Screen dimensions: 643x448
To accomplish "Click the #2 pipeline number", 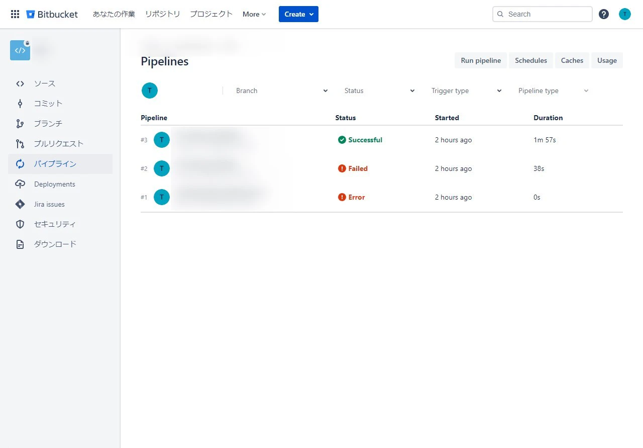I will [x=144, y=168].
